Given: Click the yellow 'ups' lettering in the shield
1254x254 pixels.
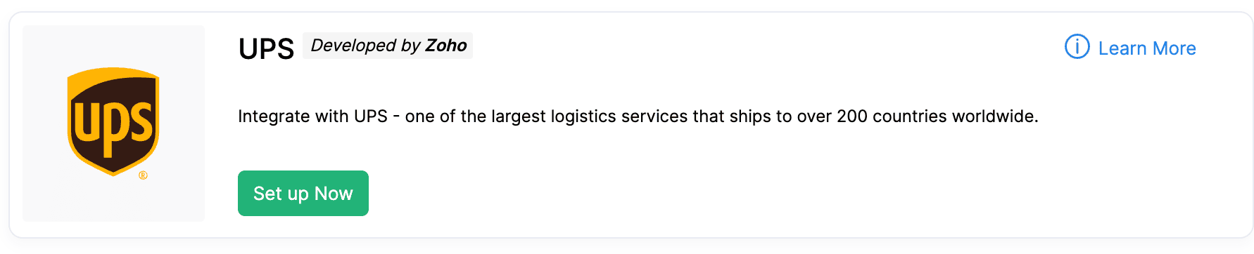Looking at the screenshot, I should point(113,126).
